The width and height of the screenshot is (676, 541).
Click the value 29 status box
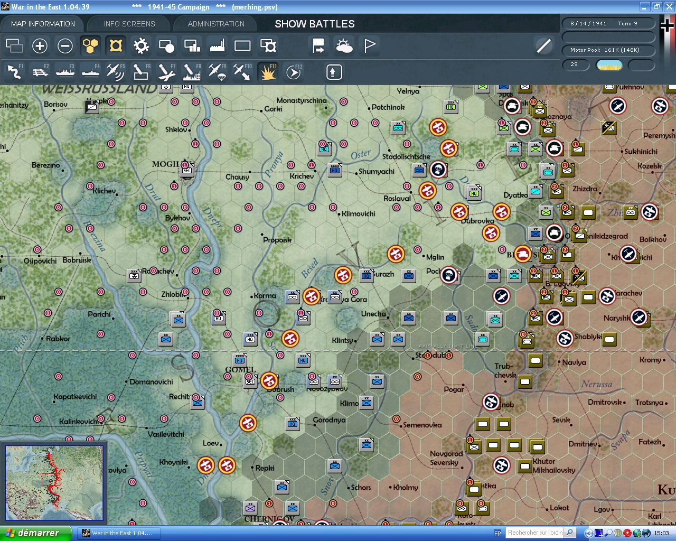pos(577,64)
